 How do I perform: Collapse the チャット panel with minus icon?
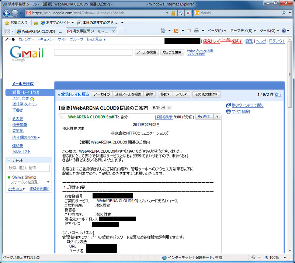[x=9, y=160]
